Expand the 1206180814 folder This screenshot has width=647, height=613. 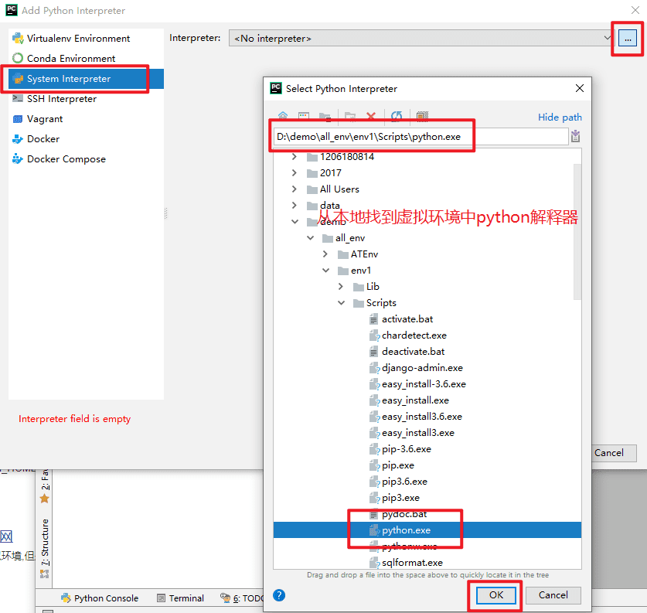(295, 157)
